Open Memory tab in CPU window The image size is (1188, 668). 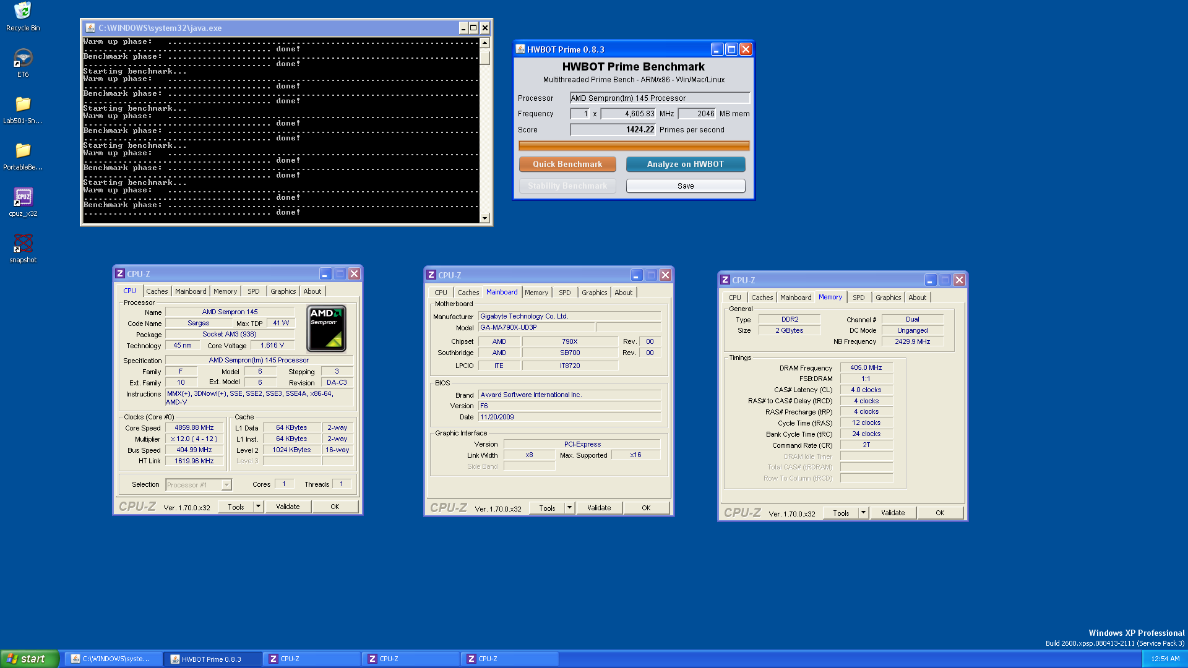pyautogui.click(x=225, y=291)
